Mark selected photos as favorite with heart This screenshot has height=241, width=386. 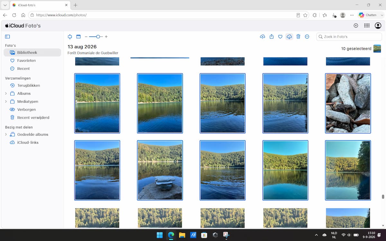click(280, 37)
